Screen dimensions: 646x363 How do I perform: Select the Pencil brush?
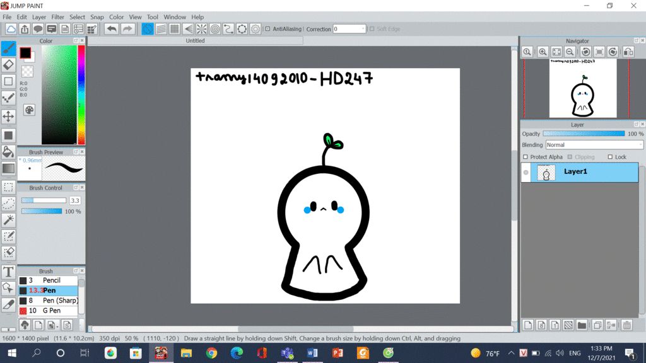pos(48,280)
